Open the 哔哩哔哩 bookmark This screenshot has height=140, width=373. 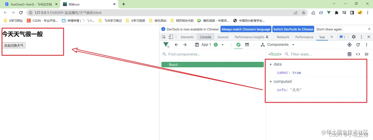78,21
